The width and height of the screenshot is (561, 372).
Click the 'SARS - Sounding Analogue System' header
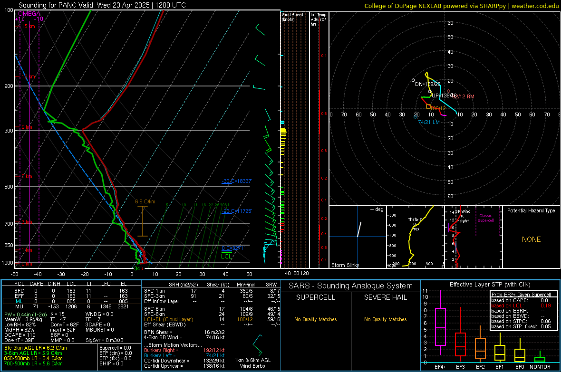click(x=350, y=286)
